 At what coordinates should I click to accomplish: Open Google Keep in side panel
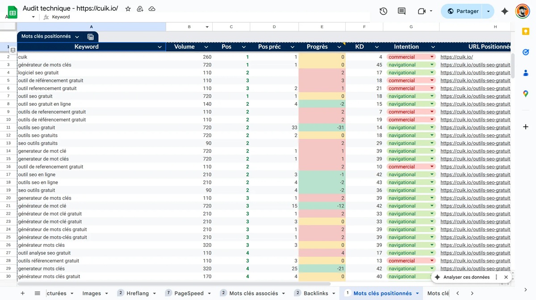(526, 32)
